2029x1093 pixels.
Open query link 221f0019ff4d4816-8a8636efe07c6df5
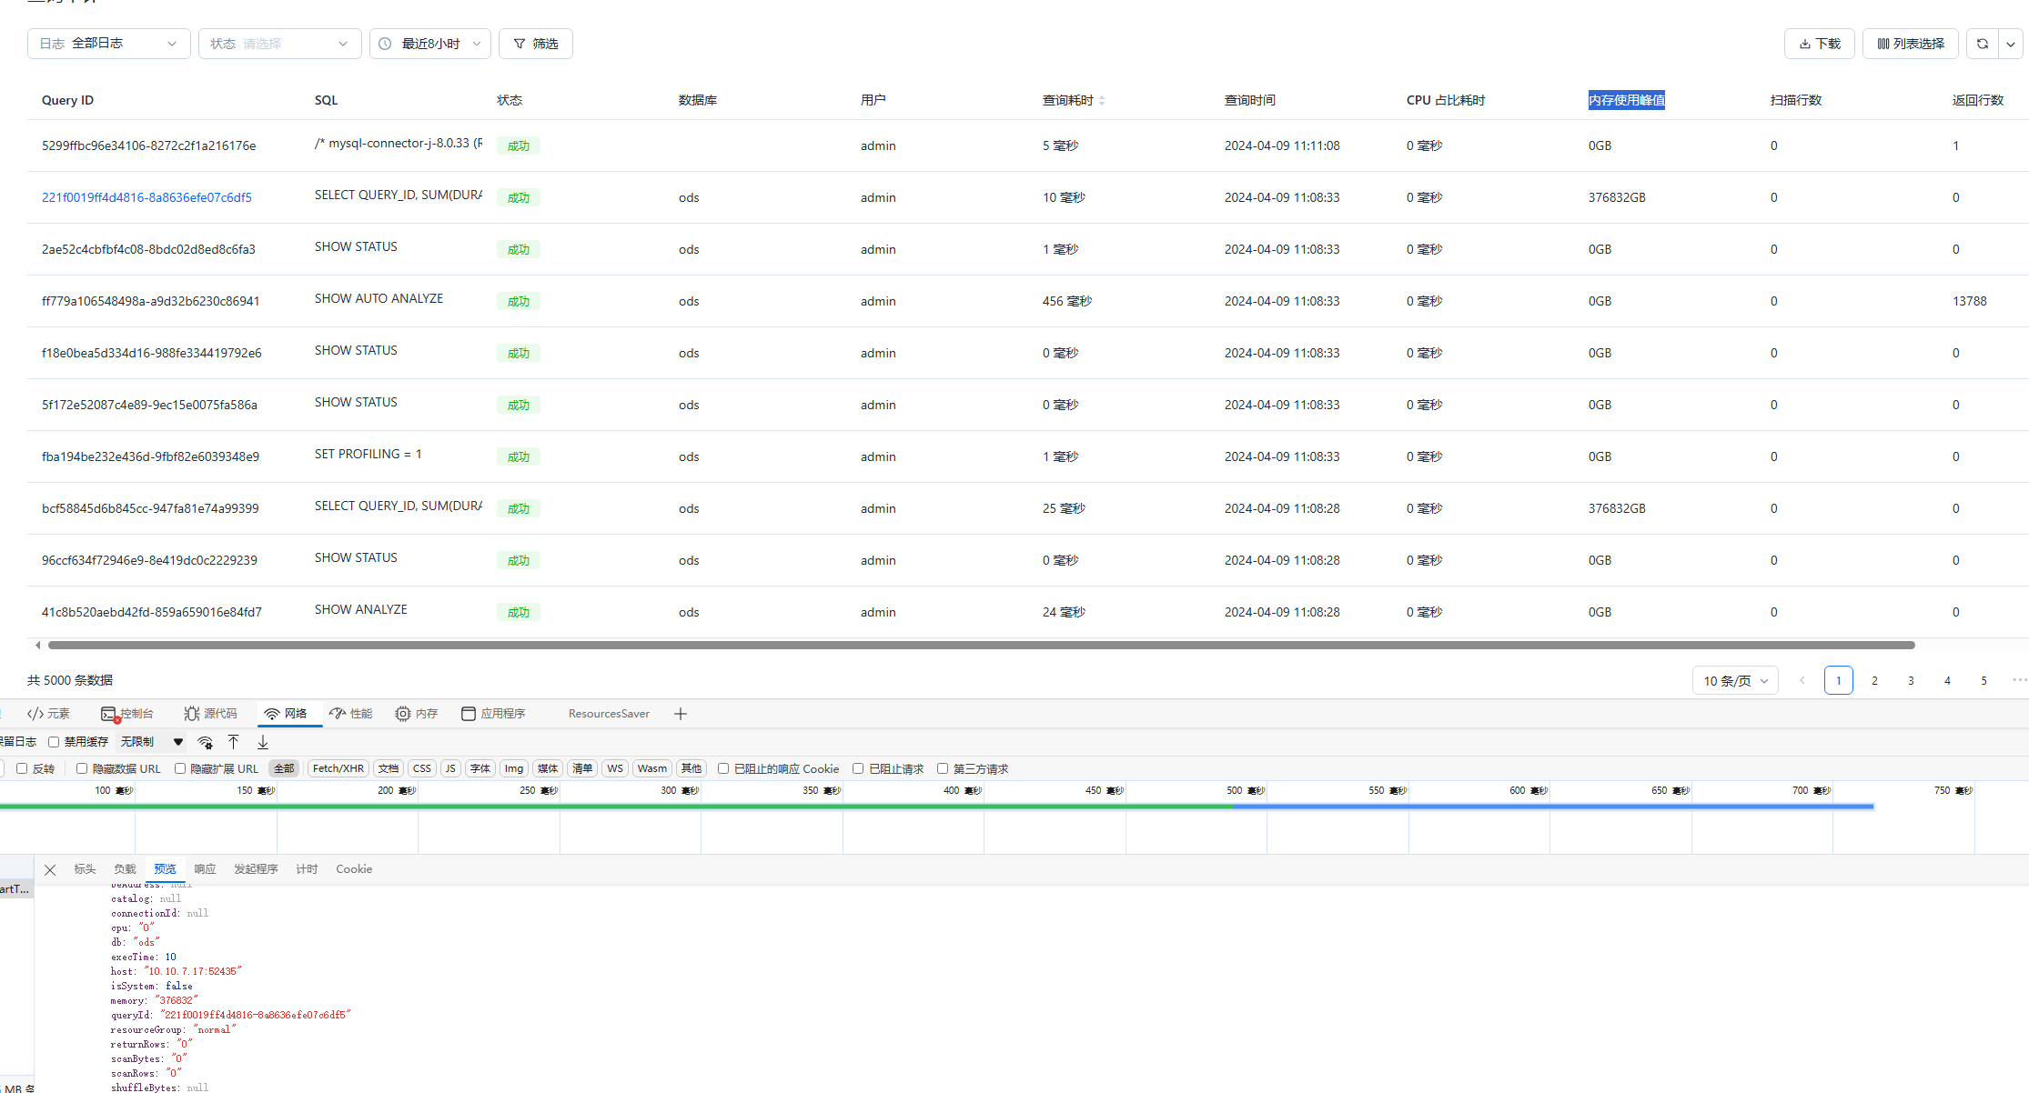[146, 197]
